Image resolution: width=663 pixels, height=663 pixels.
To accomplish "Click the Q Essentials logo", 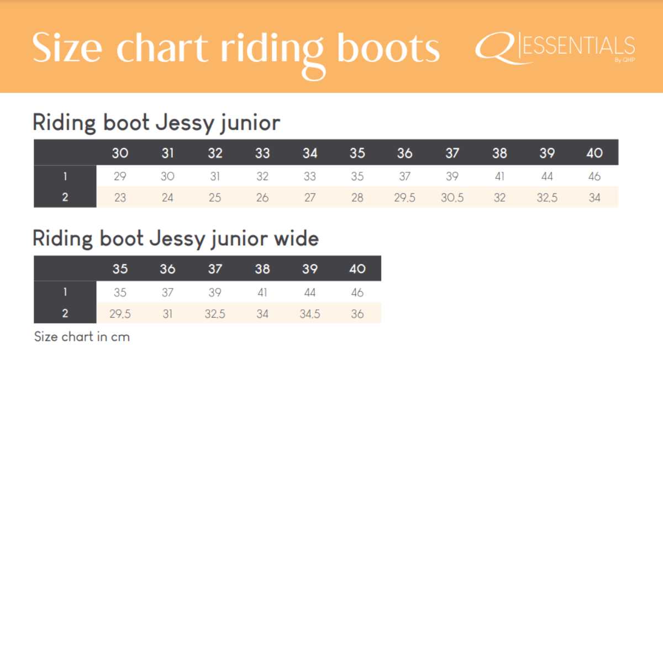I will [x=555, y=48].
